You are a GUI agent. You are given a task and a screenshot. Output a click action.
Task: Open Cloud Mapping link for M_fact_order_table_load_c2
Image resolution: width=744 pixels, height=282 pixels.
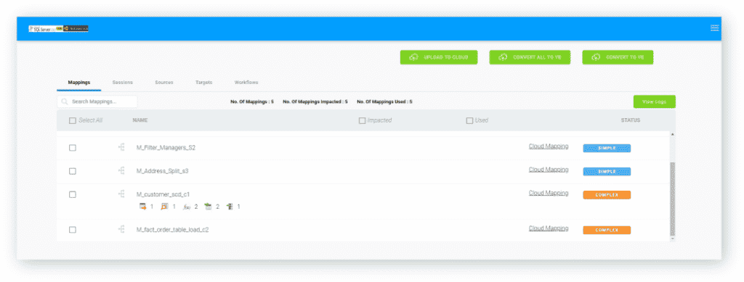coord(549,228)
